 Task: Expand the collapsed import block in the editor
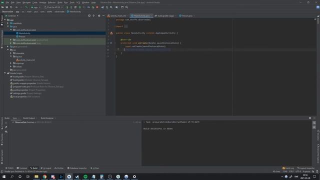pyautogui.click(x=126, y=26)
